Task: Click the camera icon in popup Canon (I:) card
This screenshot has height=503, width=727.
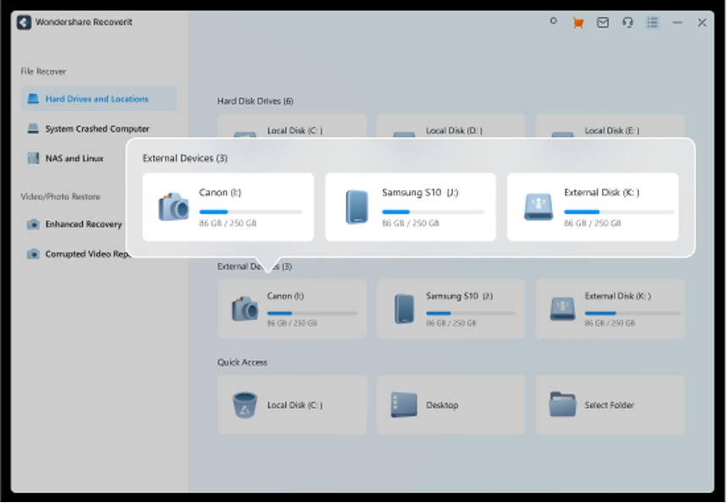Action: tap(174, 207)
